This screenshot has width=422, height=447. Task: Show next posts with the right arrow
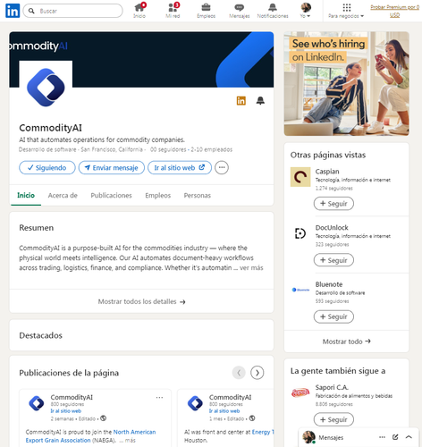point(257,373)
